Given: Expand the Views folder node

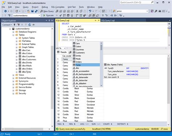Looking at the screenshot, I should [x=13, y=75].
